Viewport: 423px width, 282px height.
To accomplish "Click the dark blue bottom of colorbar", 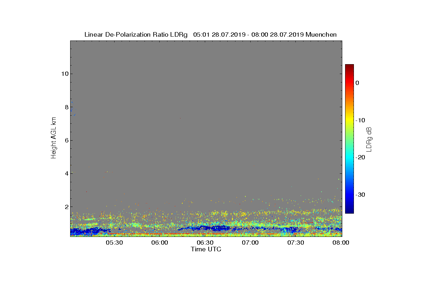I will tap(349, 211).
